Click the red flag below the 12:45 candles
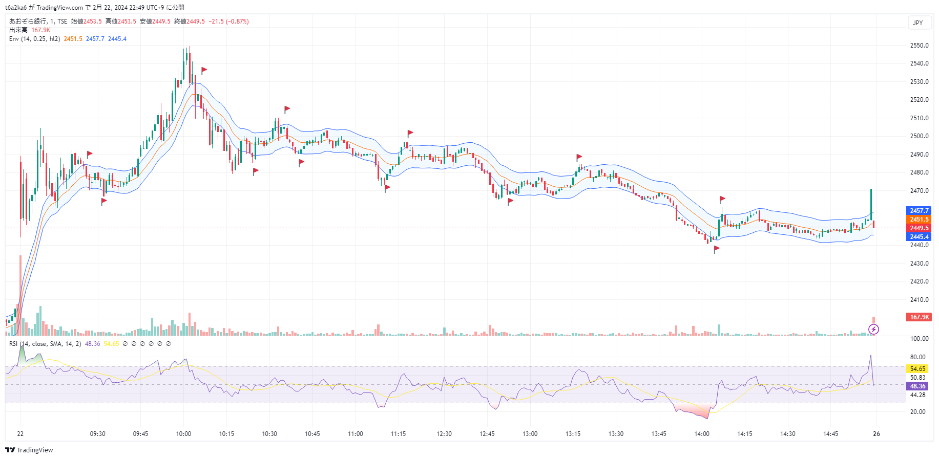The width and height of the screenshot is (939, 459). (x=510, y=201)
